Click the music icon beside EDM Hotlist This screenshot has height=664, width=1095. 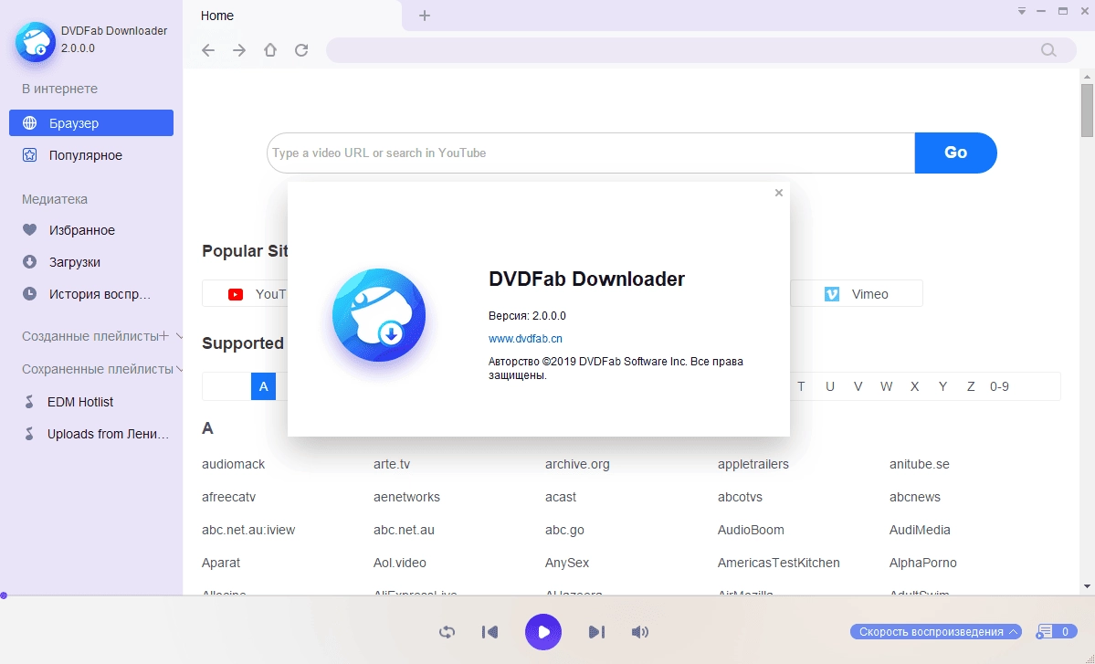click(x=29, y=402)
